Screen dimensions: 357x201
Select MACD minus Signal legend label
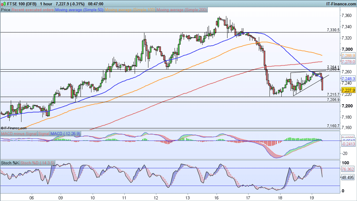pyautogui.click(x=19, y=134)
